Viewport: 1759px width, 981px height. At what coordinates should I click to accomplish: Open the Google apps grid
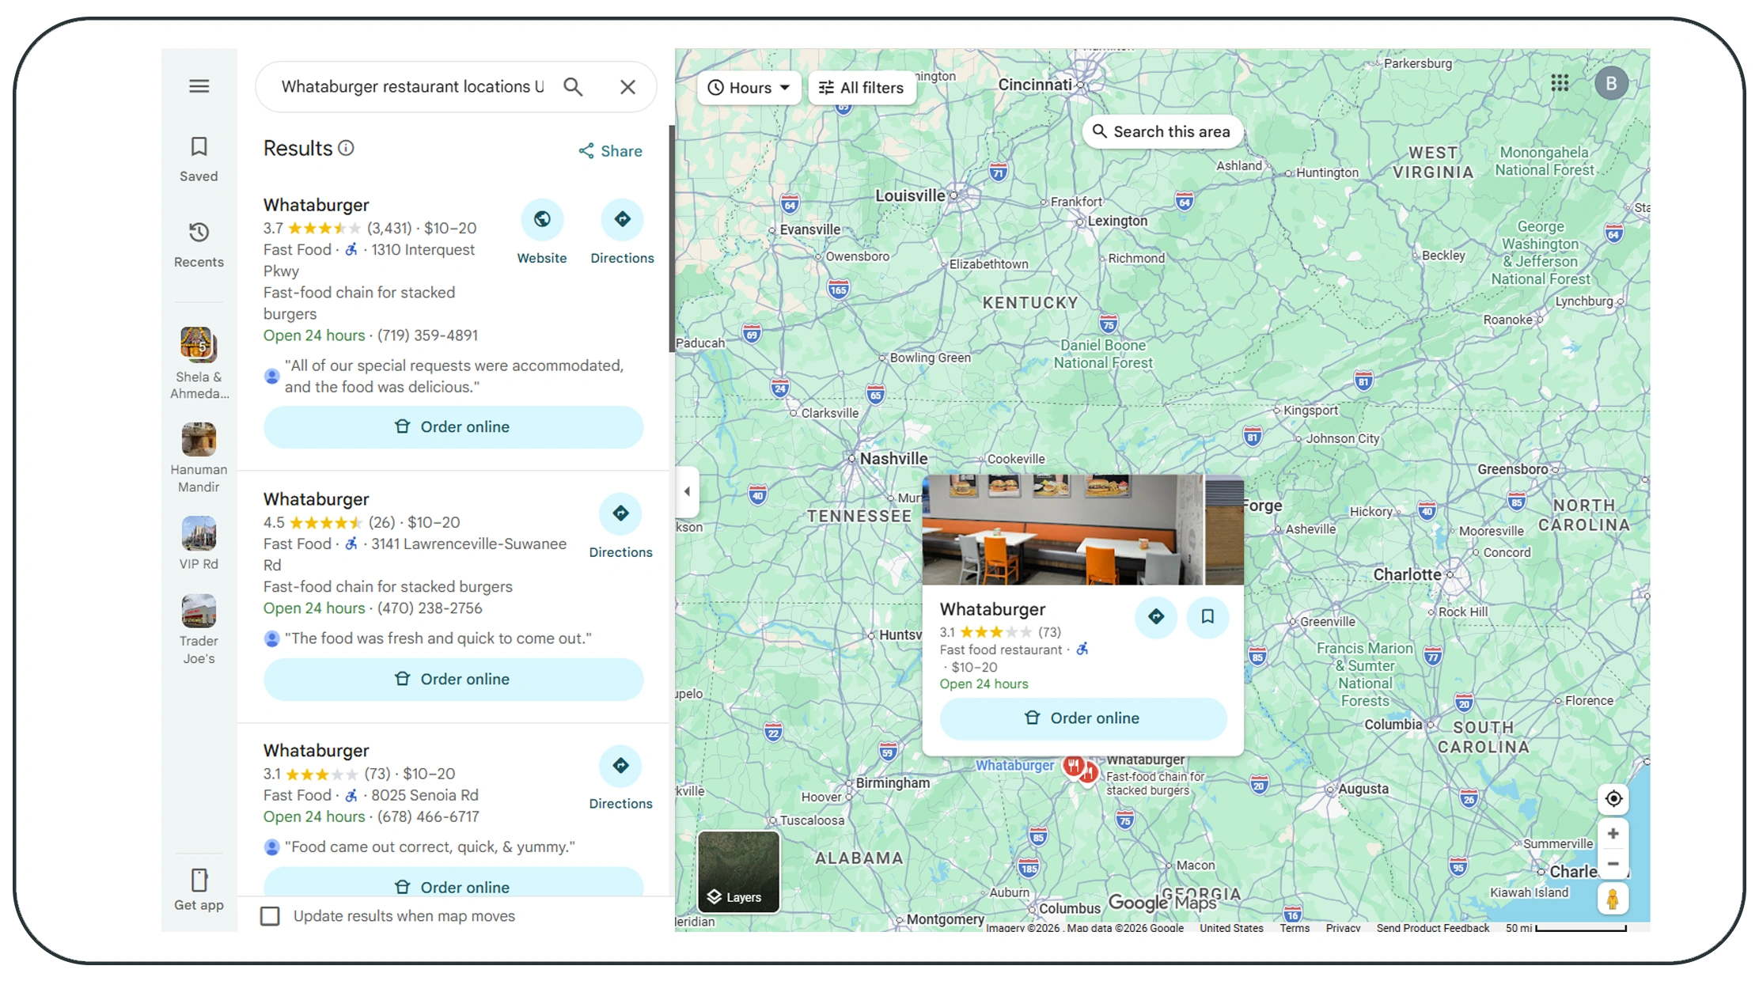coord(1559,83)
